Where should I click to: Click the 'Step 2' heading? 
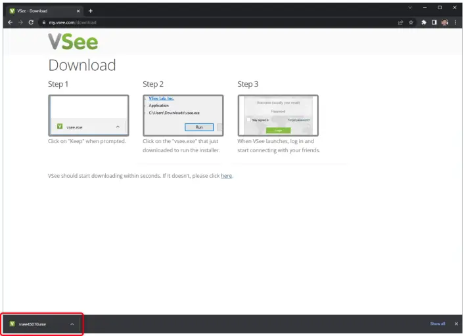click(x=153, y=84)
